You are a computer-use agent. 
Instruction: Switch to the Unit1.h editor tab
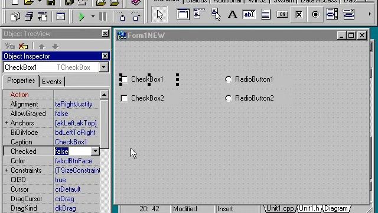309,208
